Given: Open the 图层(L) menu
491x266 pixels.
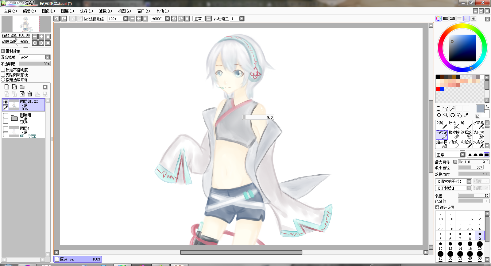Looking at the screenshot, I should point(67,11).
